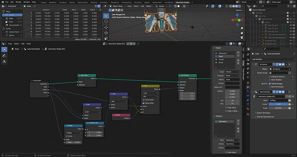The height and width of the screenshot is (157, 297).
Task: Open the Node menu in node editor
Action: pyautogui.click(x=28, y=44)
